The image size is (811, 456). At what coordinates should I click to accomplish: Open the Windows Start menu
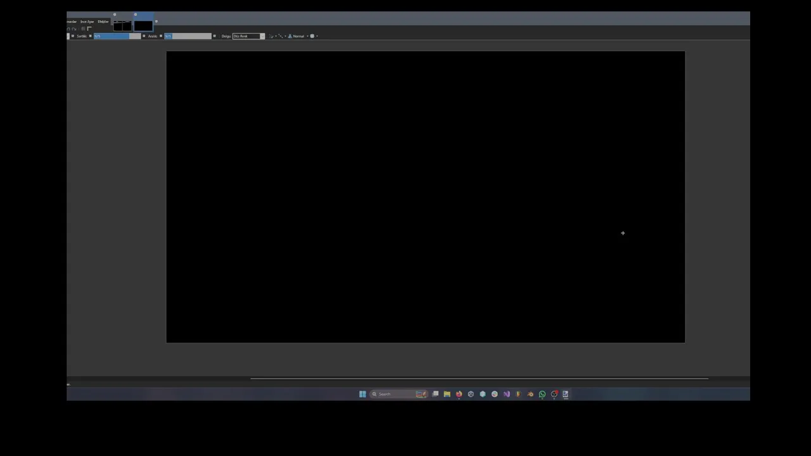coord(362,394)
